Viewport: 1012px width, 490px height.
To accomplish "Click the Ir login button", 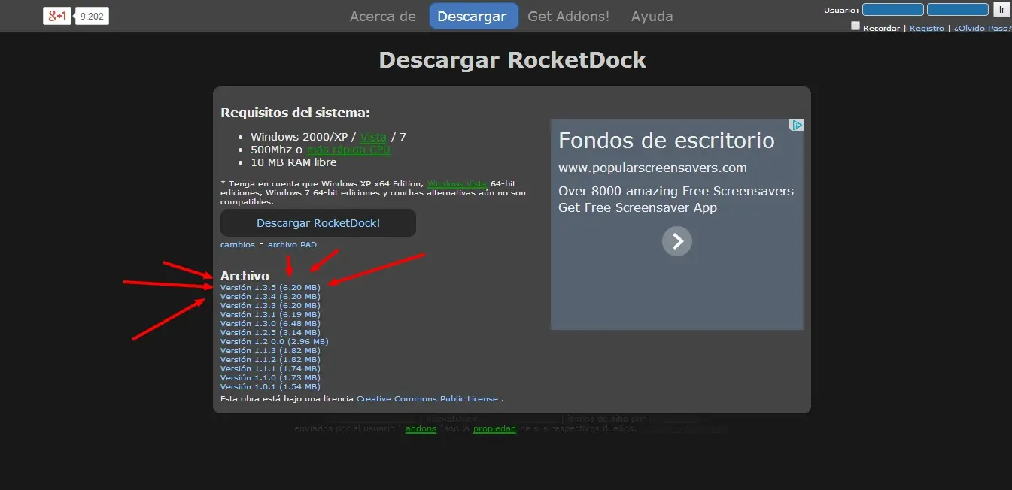I will point(1001,10).
